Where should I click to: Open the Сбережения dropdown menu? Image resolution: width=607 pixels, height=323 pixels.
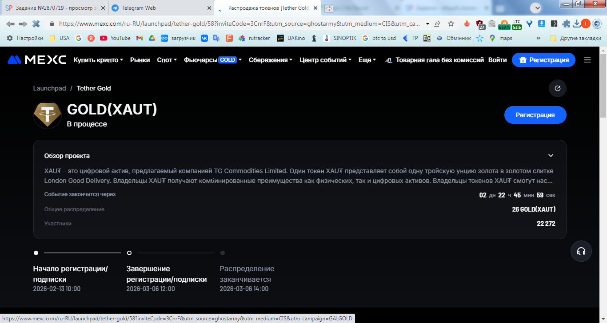pyautogui.click(x=271, y=60)
